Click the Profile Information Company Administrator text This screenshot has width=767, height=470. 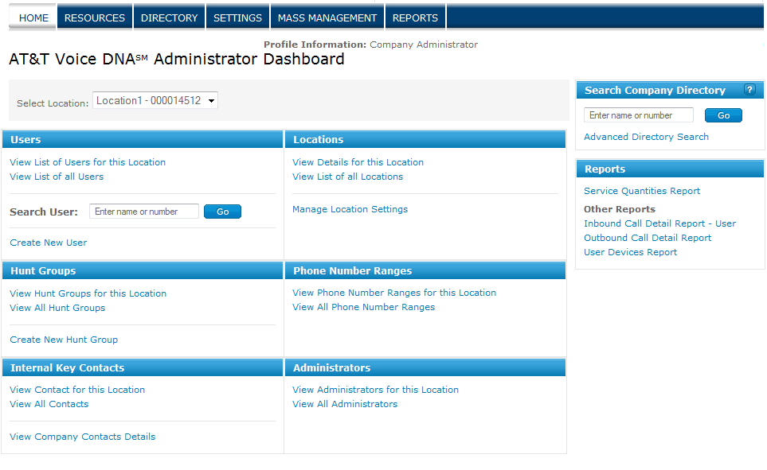(371, 45)
